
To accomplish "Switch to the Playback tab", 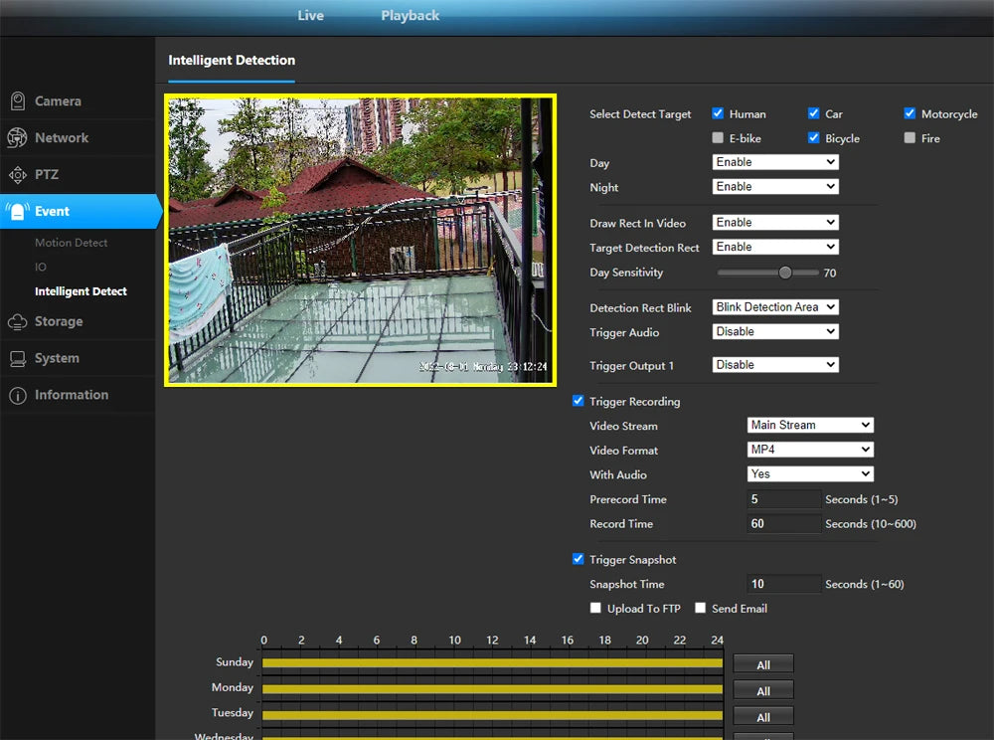I will pyautogui.click(x=410, y=15).
